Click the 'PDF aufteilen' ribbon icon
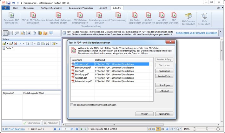225x133 pixels. pyautogui.click(x=174, y=15)
